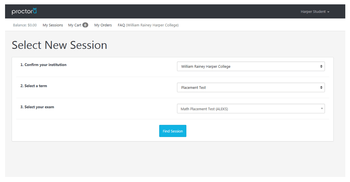
Task: Click the cart count badge showing 0
Action: tap(85, 25)
